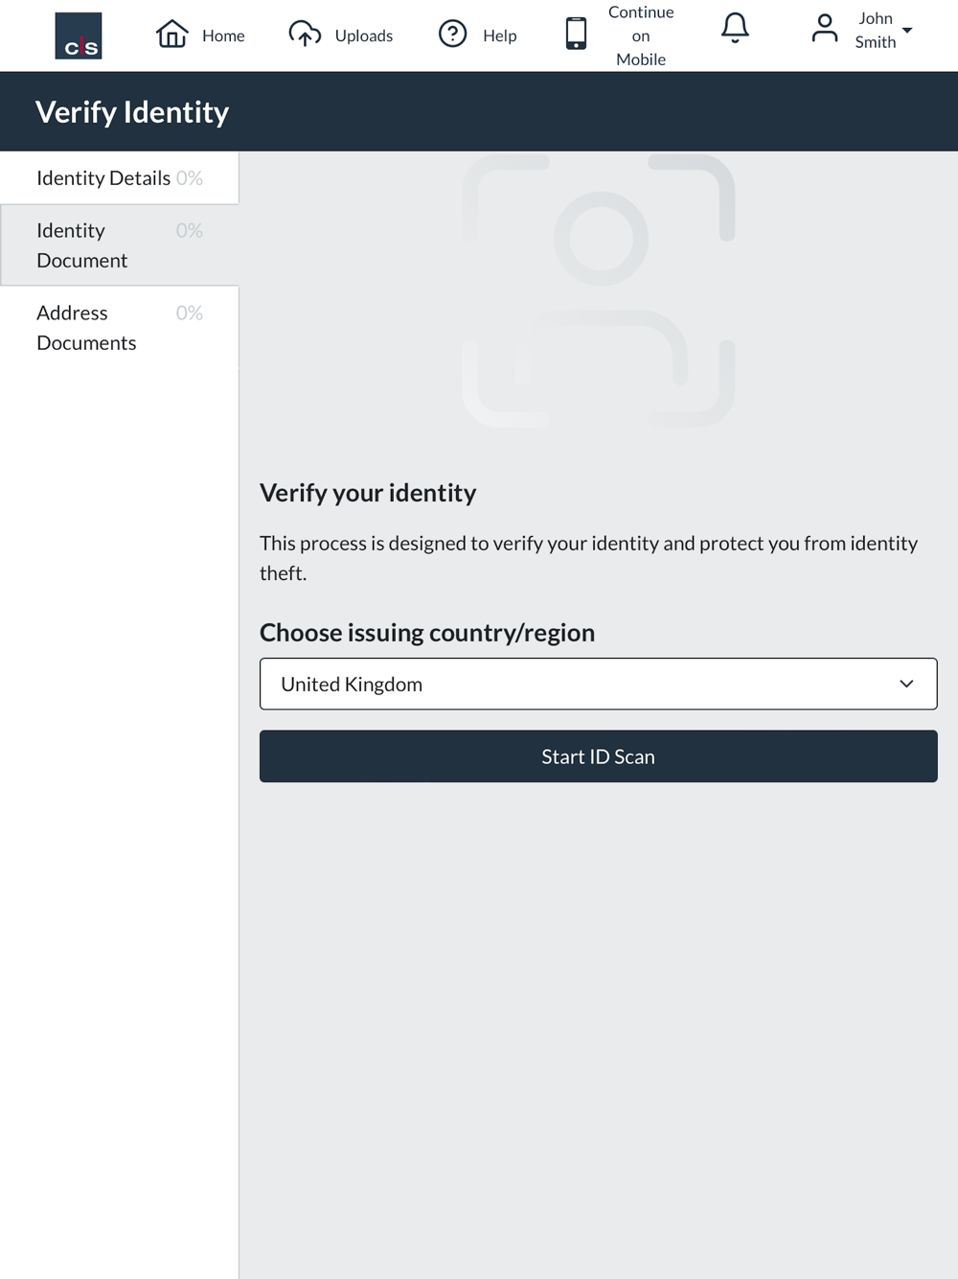958x1279 pixels.
Task: Expand the John Smith account menu arrow
Action: pos(907,30)
